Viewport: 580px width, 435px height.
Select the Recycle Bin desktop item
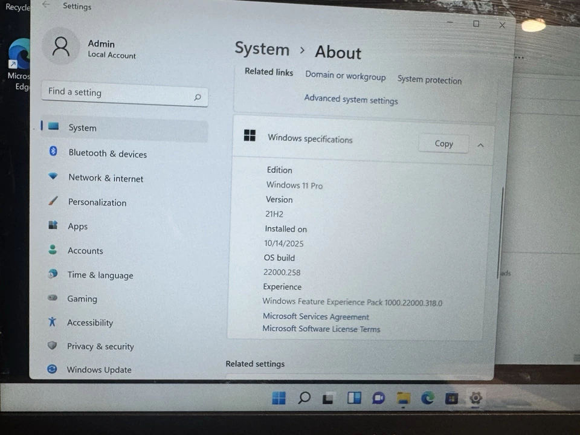click(x=17, y=7)
